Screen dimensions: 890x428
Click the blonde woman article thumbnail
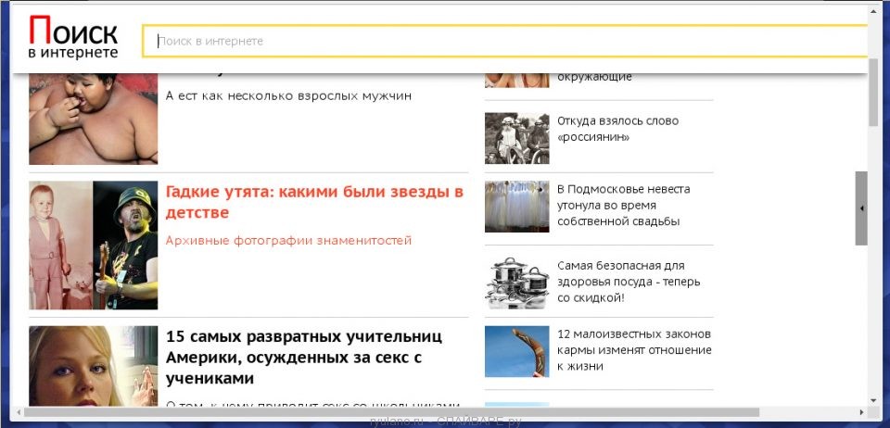[x=93, y=366]
